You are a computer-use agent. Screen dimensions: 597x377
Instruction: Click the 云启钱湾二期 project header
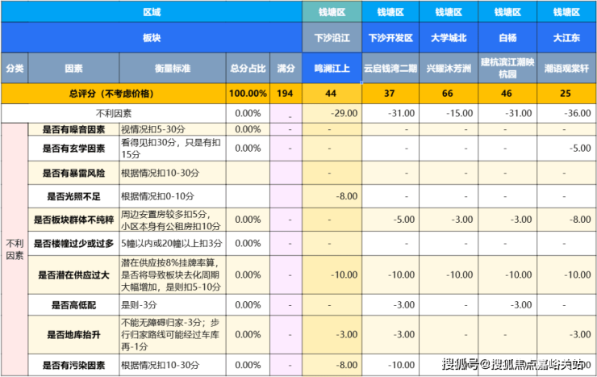point(390,68)
